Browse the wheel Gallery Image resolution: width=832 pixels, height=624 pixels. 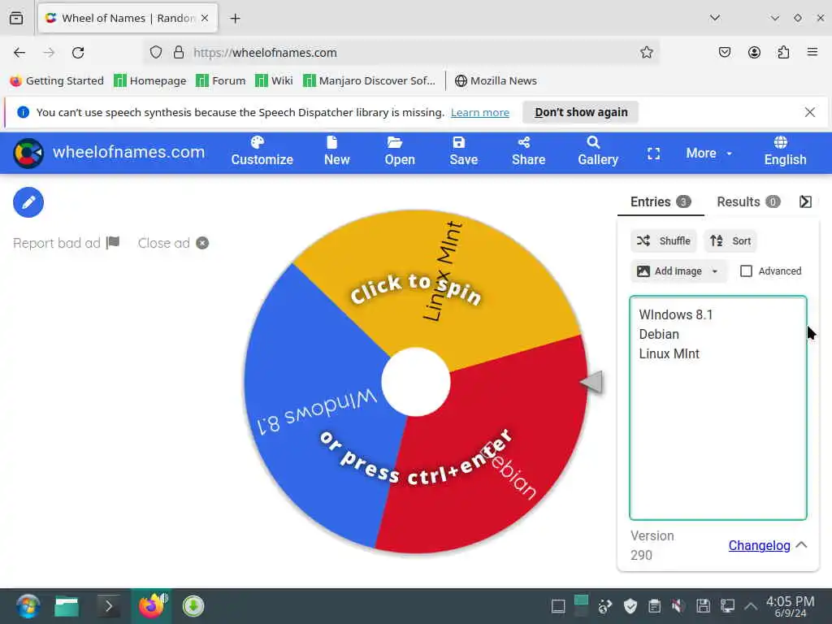[x=597, y=152]
